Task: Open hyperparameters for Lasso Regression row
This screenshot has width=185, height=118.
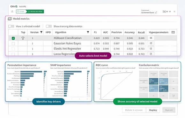Action: 151,54
